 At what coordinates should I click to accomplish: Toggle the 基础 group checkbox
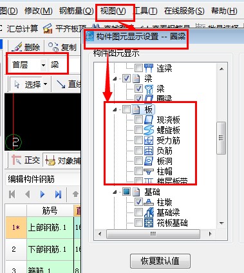(126, 191)
